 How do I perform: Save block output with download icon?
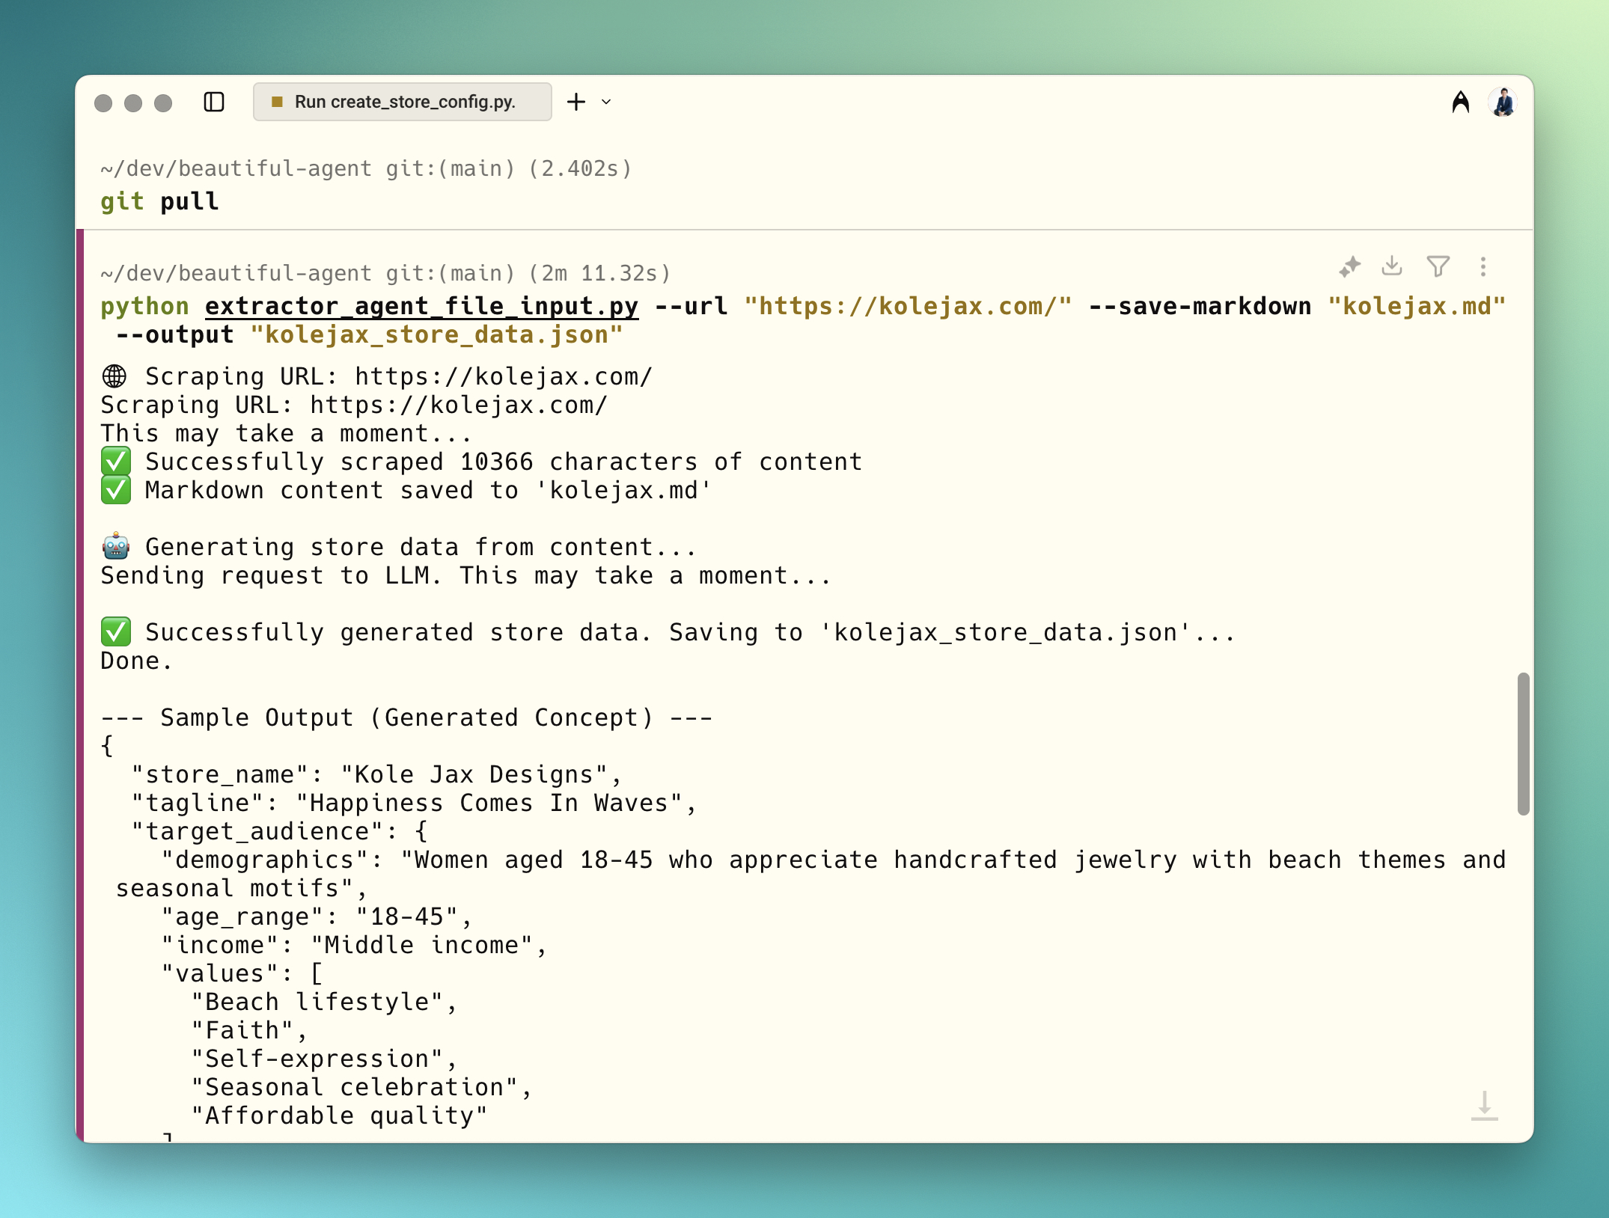point(1392,266)
